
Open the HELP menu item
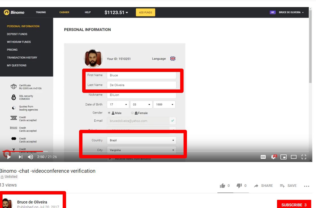click(x=88, y=12)
